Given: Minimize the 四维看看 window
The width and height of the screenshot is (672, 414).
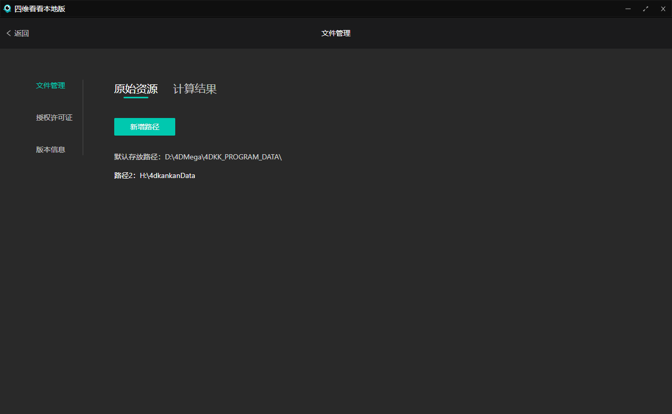Looking at the screenshot, I should point(628,9).
